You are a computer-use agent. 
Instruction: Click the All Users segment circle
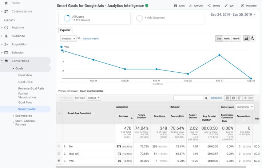point(67,18)
